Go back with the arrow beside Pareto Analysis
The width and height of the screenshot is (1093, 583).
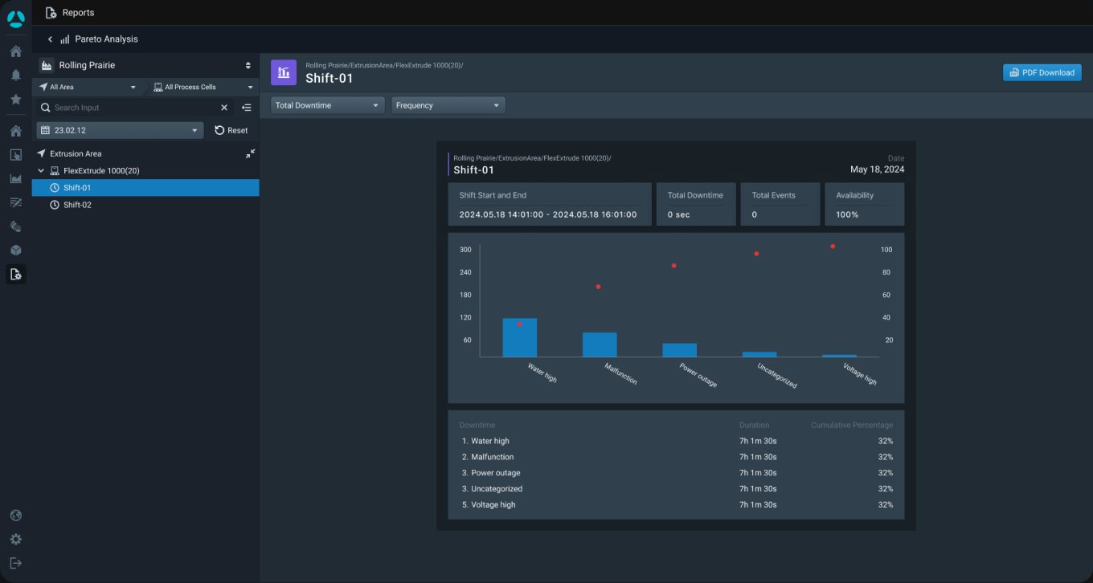click(x=50, y=39)
